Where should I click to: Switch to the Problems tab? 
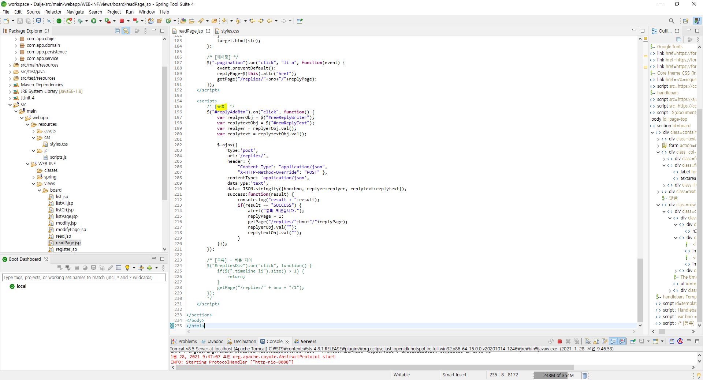pyautogui.click(x=184, y=341)
